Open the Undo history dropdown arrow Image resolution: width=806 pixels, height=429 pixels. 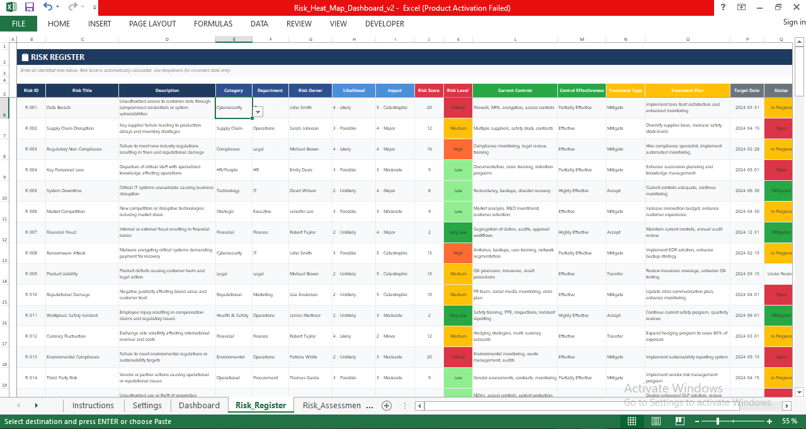[58, 8]
